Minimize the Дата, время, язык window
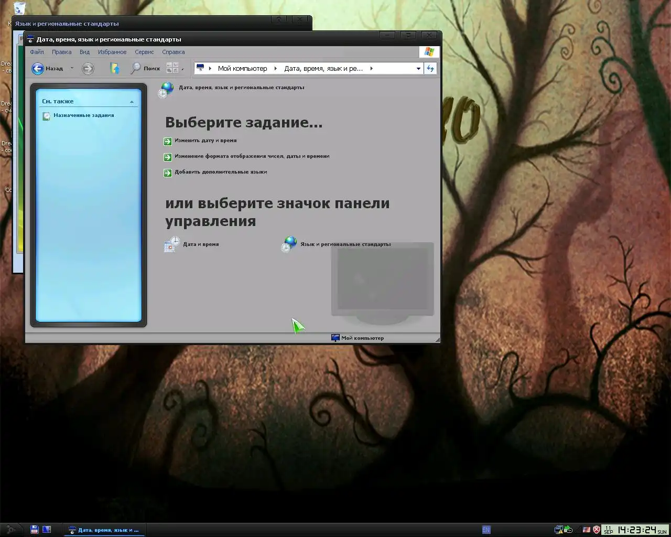Screen dimensions: 671x537 pyautogui.click(x=387, y=35)
